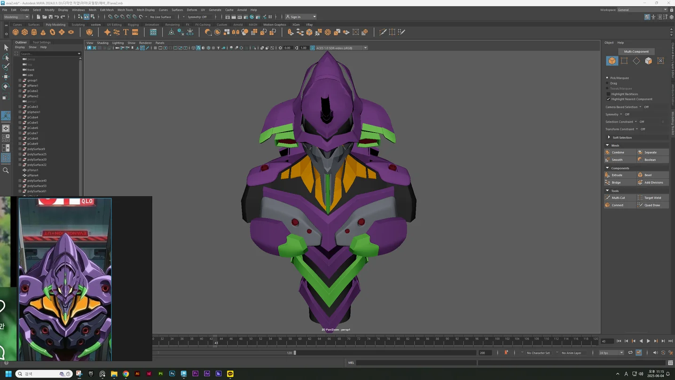This screenshot has height=380, width=675.
Task: Select the Drag radio option
Action: [607, 83]
